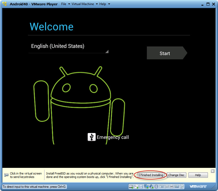
Task: Click the Bluetooth device icon
Action: 156,186
